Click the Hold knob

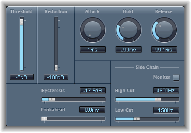tap(128, 30)
